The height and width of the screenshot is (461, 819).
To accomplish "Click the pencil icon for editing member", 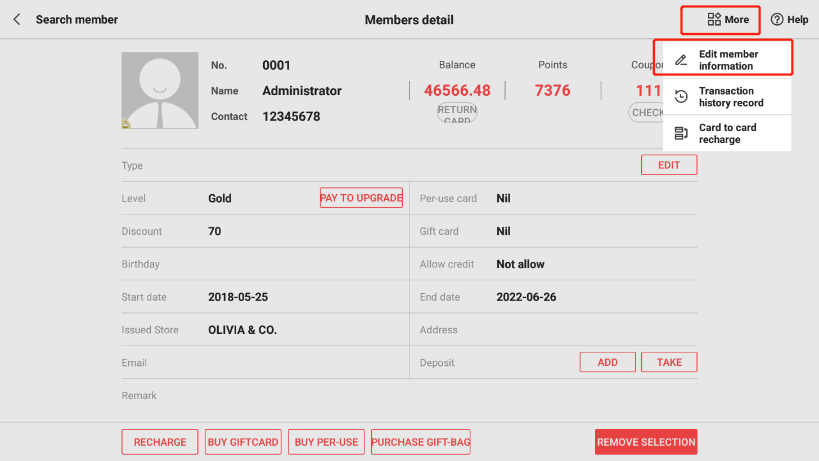I will pyautogui.click(x=681, y=60).
